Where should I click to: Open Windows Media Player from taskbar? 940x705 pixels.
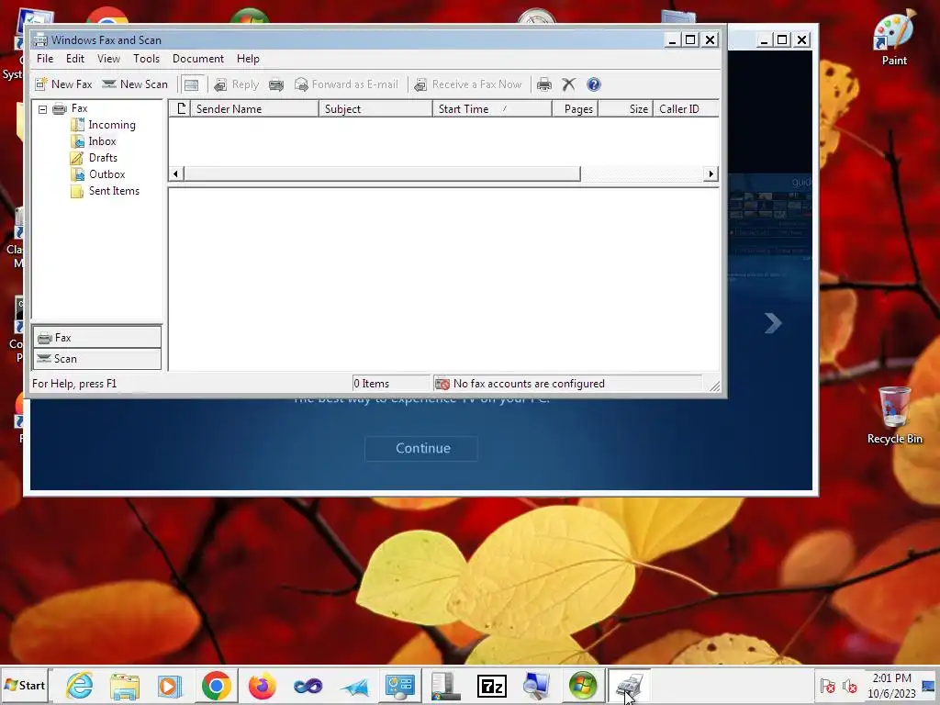click(170, 685)
